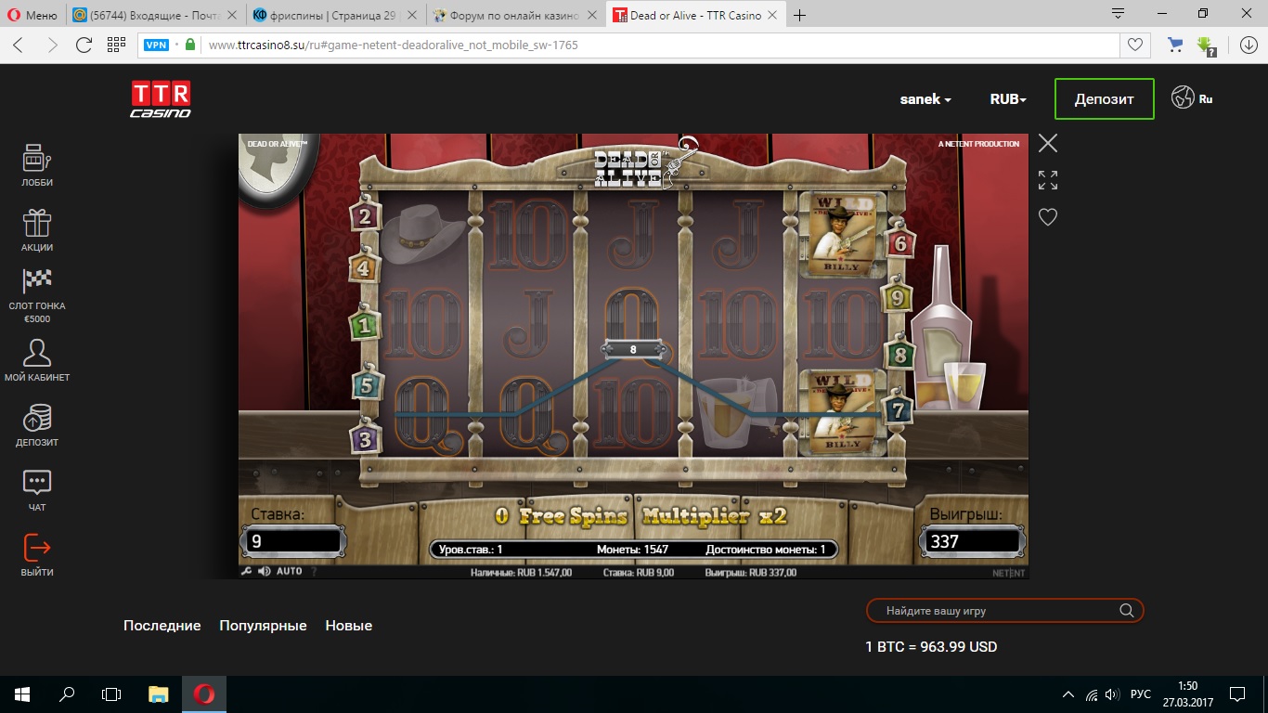Image resolution: width=1268 pixels, height=713 pixels.
Task: Switch to the Форум по онлайн казино tab
Action: [x=515, y=16]
